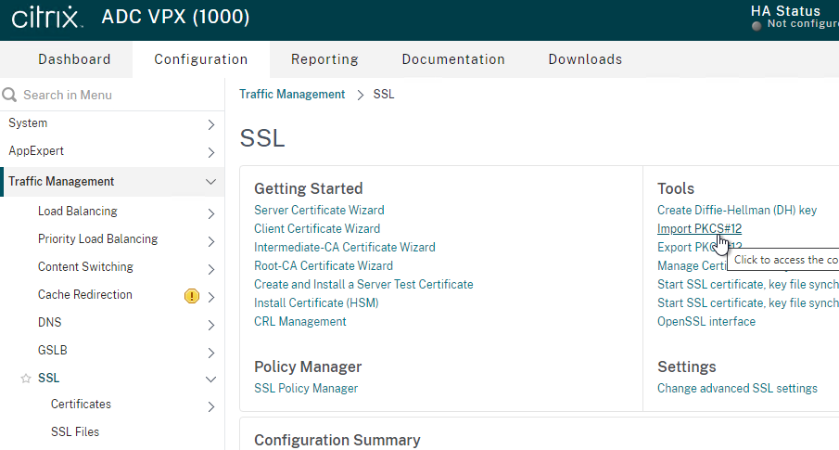Open Priority Load Balancing item

(98, 239)
